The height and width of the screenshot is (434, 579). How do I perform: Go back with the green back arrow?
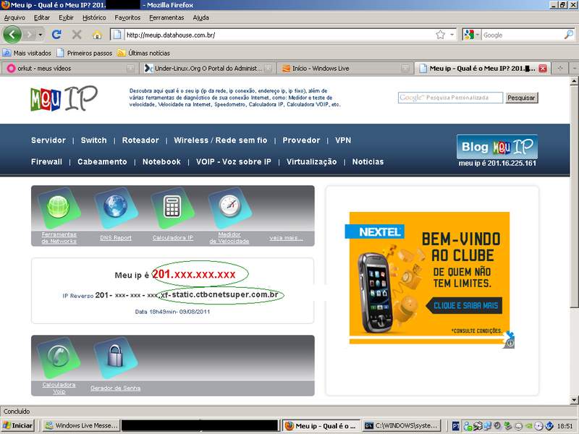(12, 35)
